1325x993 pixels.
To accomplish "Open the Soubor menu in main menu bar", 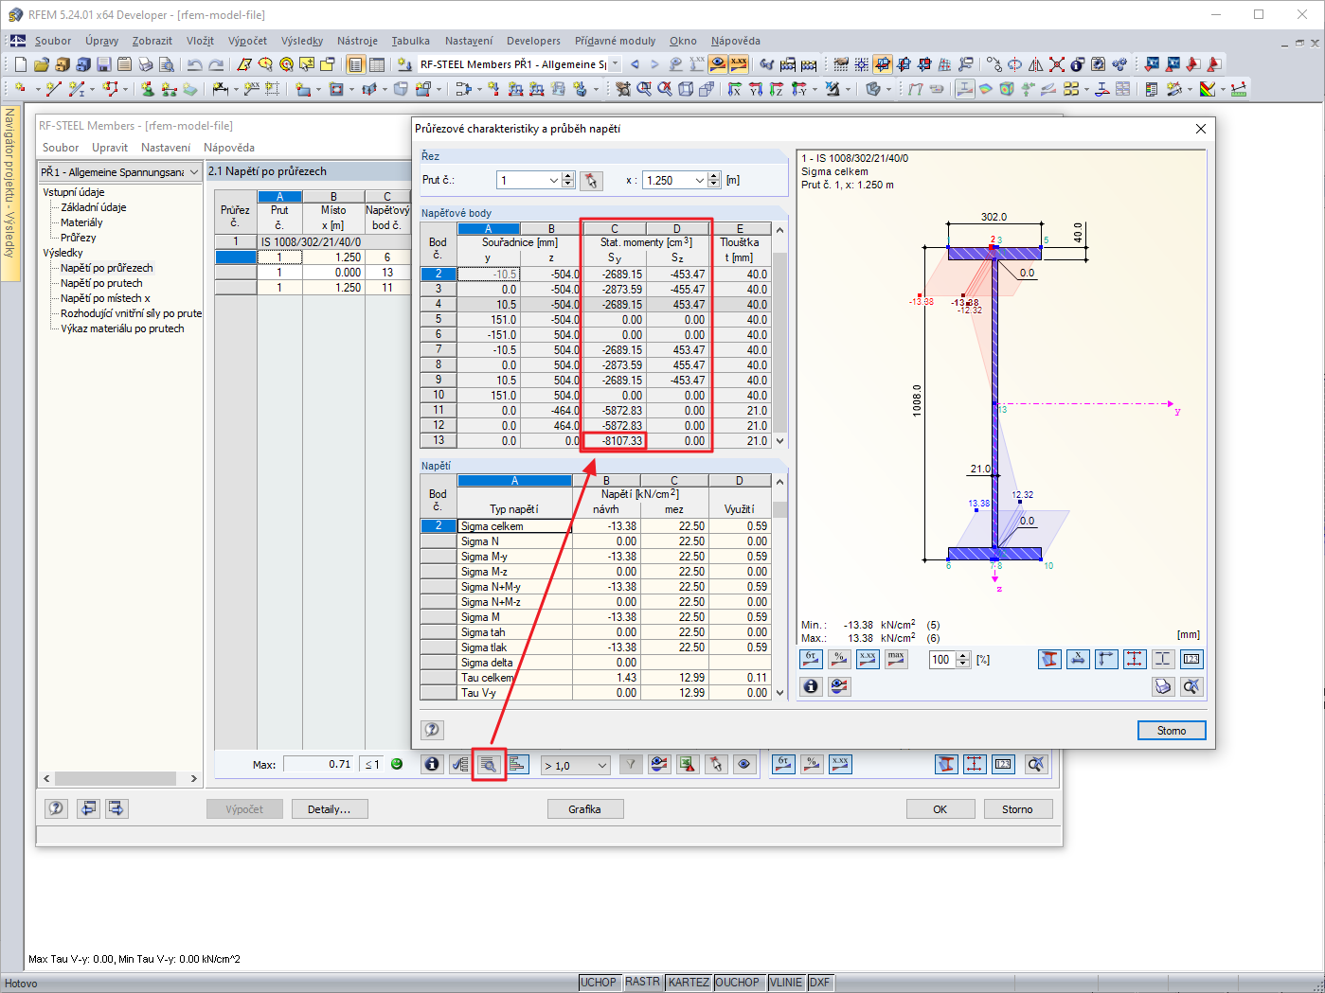I will (53, 41).
